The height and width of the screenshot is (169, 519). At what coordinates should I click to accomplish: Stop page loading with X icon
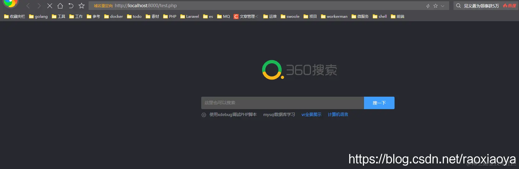pos(50,6)
